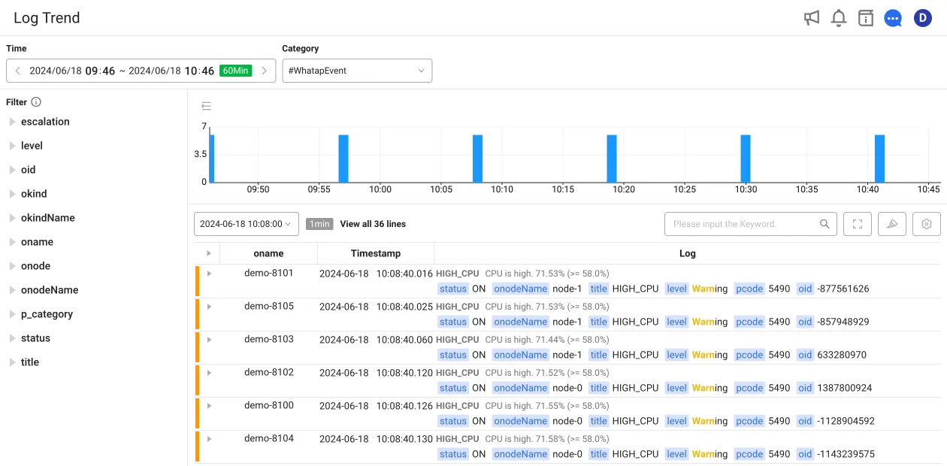
Task: Click pcode tag in demo-8100 row
Action: [749, 421]
